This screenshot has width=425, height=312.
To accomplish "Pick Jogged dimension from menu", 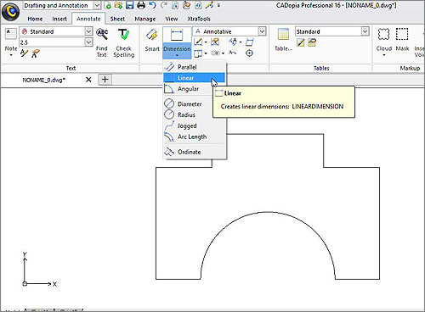I will [x=195, y=125].
